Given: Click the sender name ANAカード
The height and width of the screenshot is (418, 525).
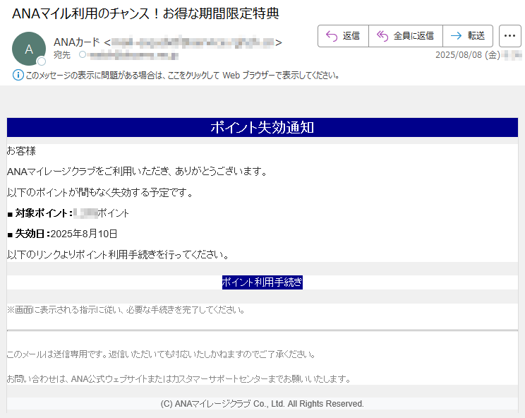Looking at the screenshot, I should (77, 42).
